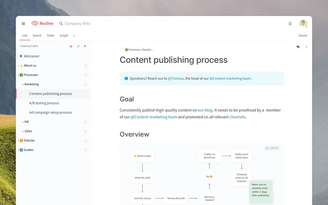Click @Content marketing team in Goal paragraph

(154, 117)
